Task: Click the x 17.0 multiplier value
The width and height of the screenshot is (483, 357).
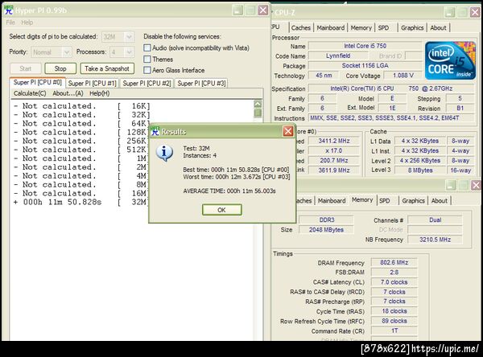Action: click(334, 151)
